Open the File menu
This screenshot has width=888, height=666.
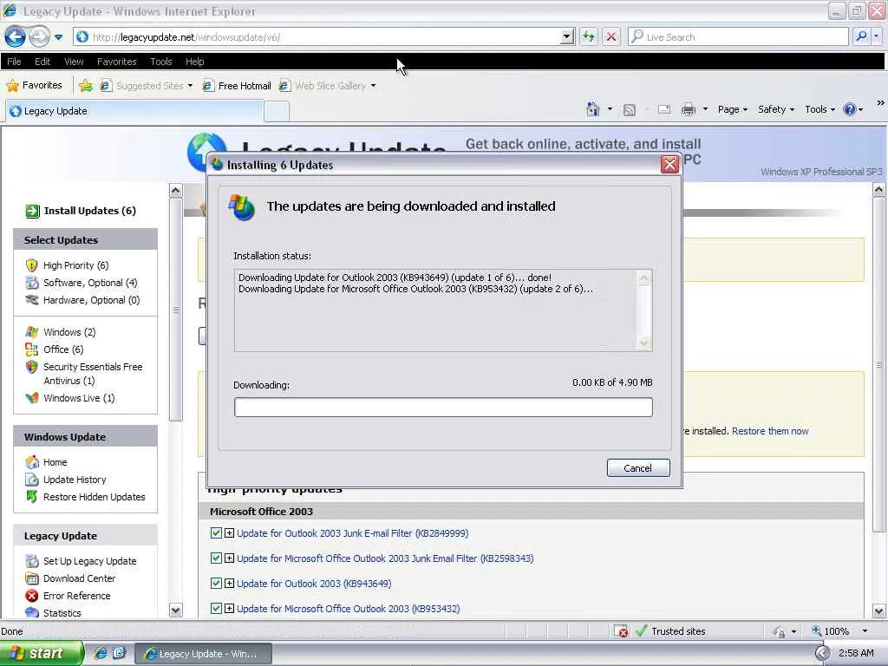pyautogui.click(x=14, y=62)
